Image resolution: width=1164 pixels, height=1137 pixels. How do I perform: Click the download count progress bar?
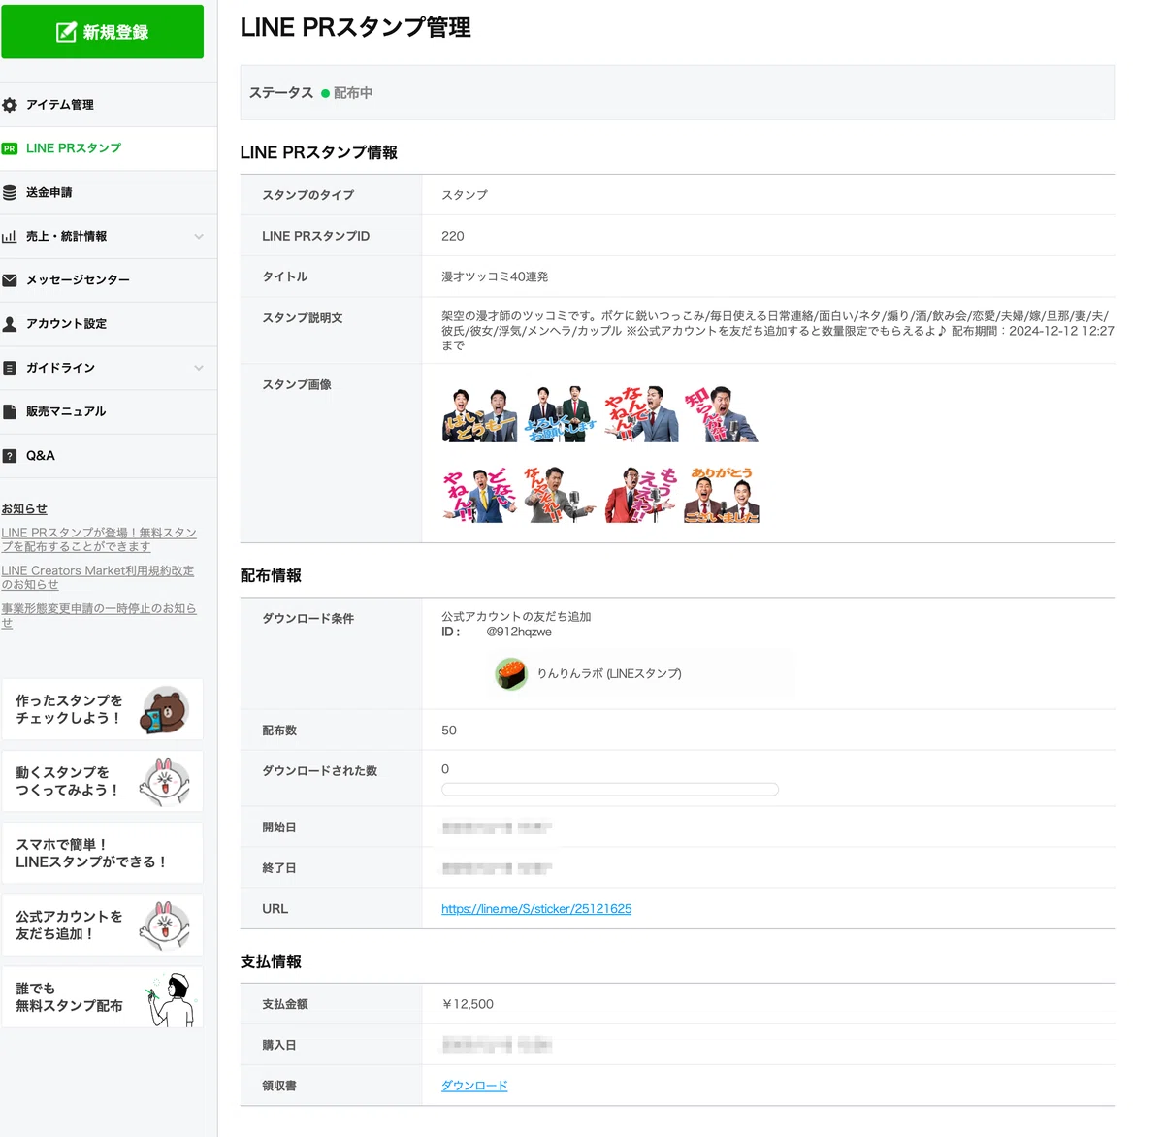coord(610,790)
